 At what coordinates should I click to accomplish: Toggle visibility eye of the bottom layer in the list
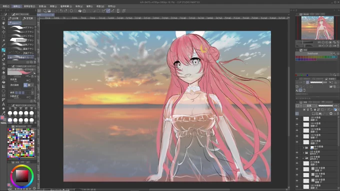click(x=297, y=187)
